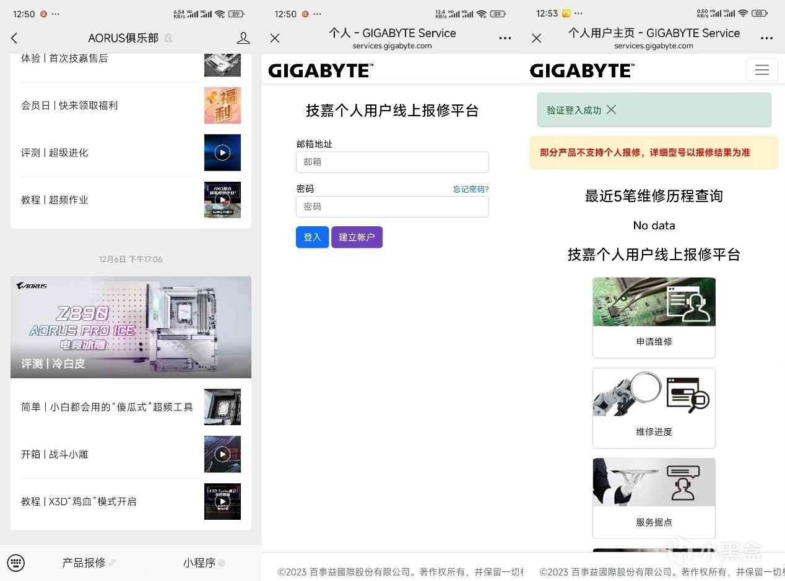Open three-dot menu on login page
Viewport: 785px width, 581px height.
point(505,38)
